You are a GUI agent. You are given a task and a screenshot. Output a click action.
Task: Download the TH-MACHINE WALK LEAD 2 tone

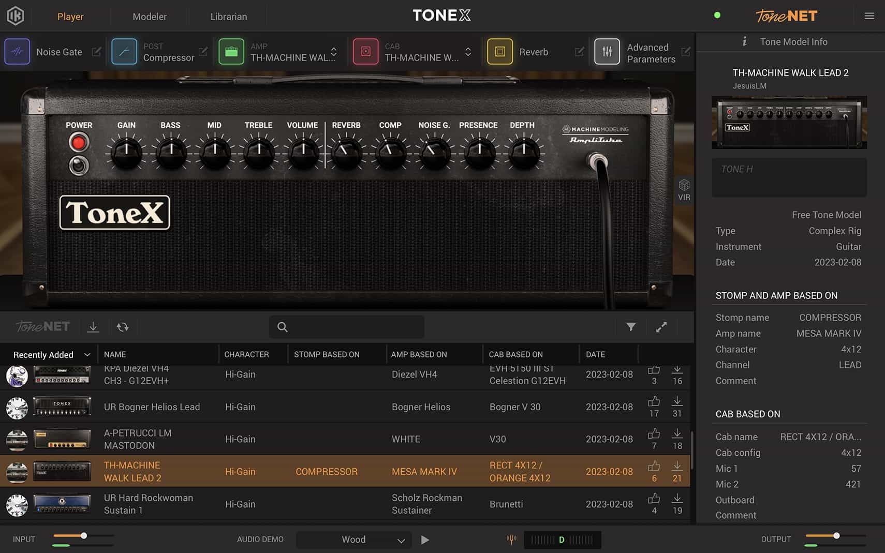click(x=677, y=466)
